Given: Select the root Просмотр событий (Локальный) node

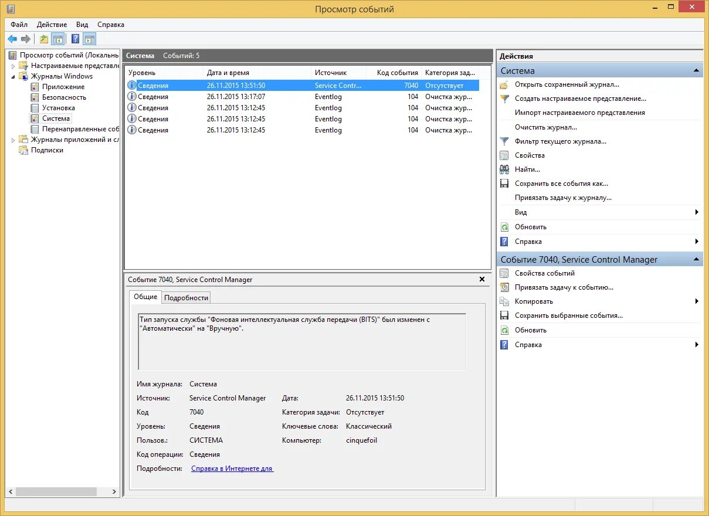Looking at the screenshot, I should click(69, 55).
